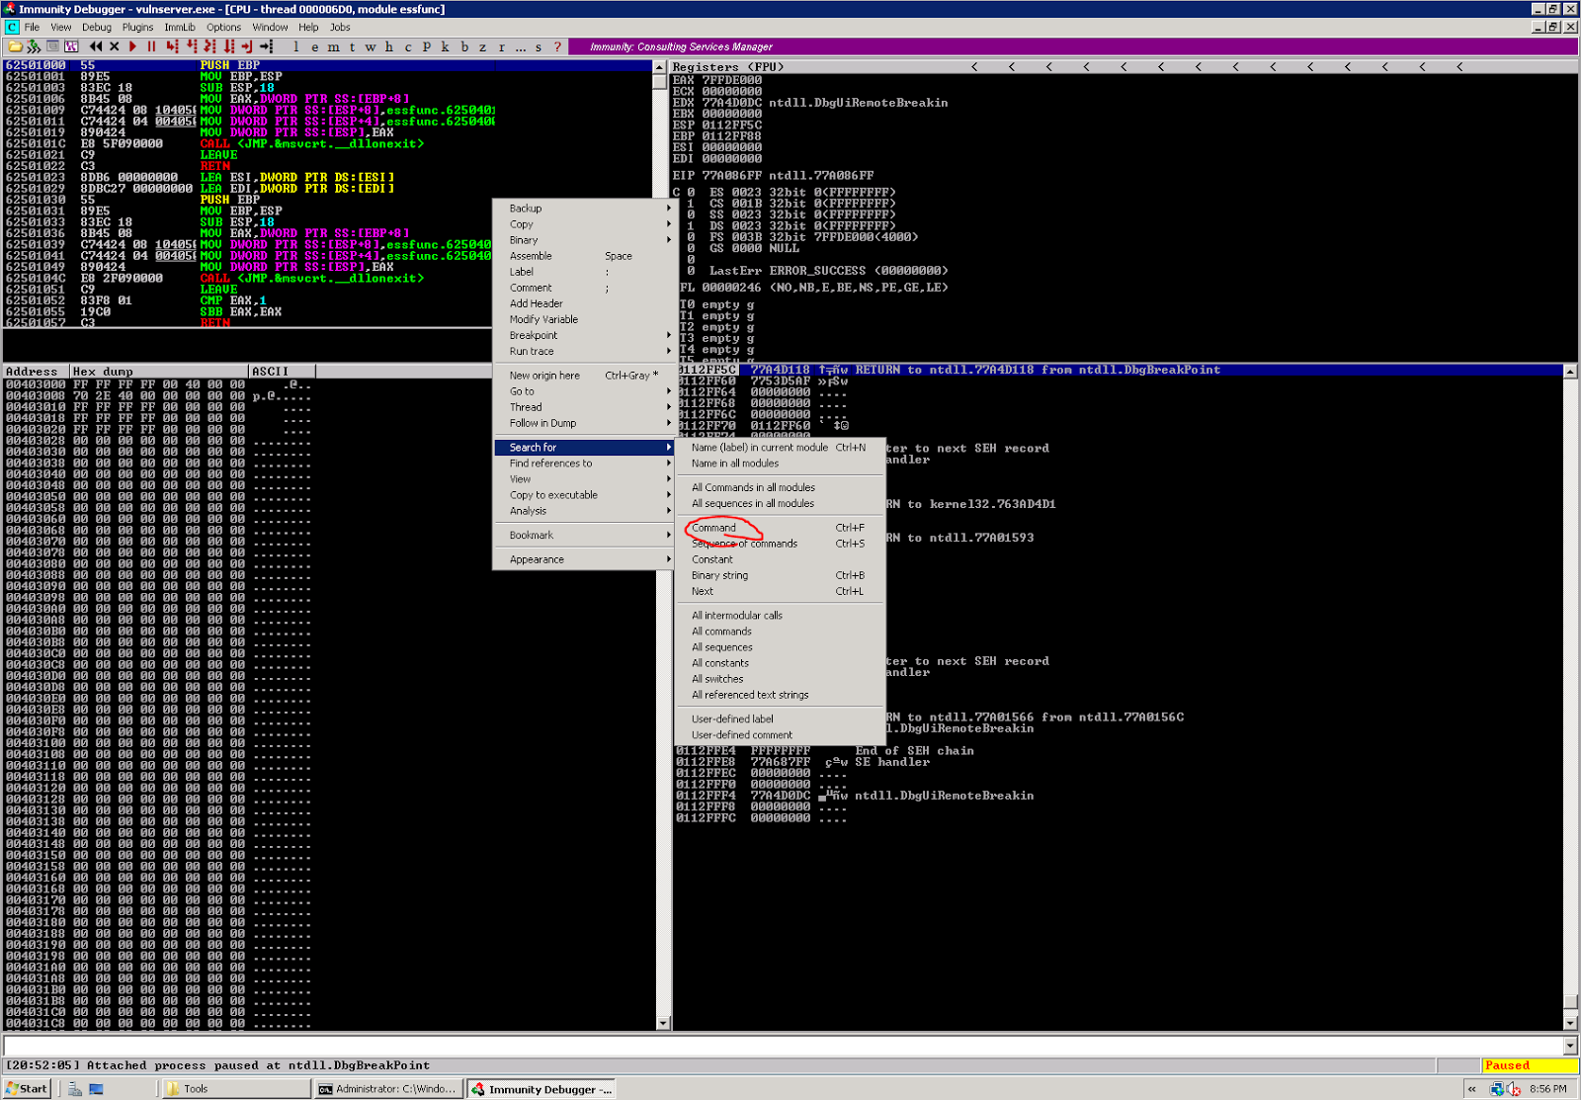Expand the Copy to executable submenu
This screenshot has height=1100, width=1581.
pyautogui.click(x=584, y=495)
